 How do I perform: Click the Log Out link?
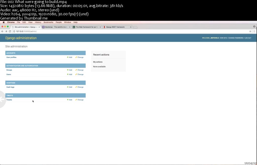[248, 38]
